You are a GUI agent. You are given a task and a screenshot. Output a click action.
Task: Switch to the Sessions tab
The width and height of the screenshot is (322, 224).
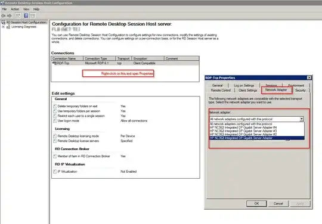(x=271, y=85)
